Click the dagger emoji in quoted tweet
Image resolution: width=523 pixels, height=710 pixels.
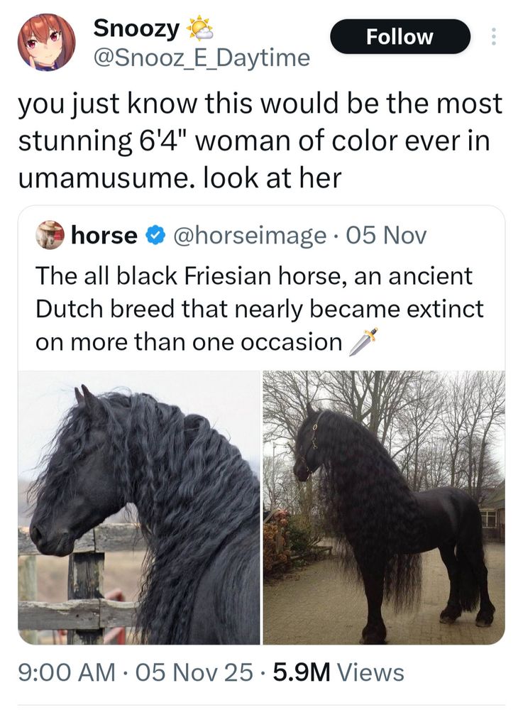click(x=363, y=342)
